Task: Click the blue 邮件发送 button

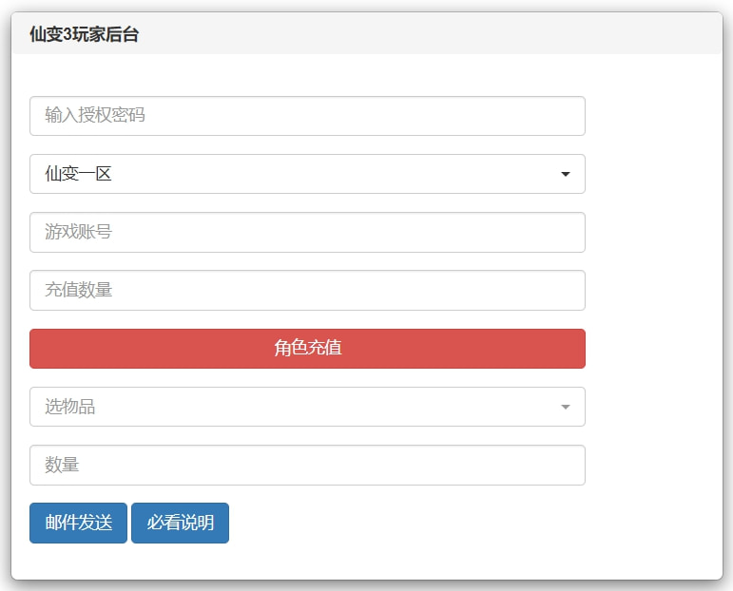Action: coord(78,523)
